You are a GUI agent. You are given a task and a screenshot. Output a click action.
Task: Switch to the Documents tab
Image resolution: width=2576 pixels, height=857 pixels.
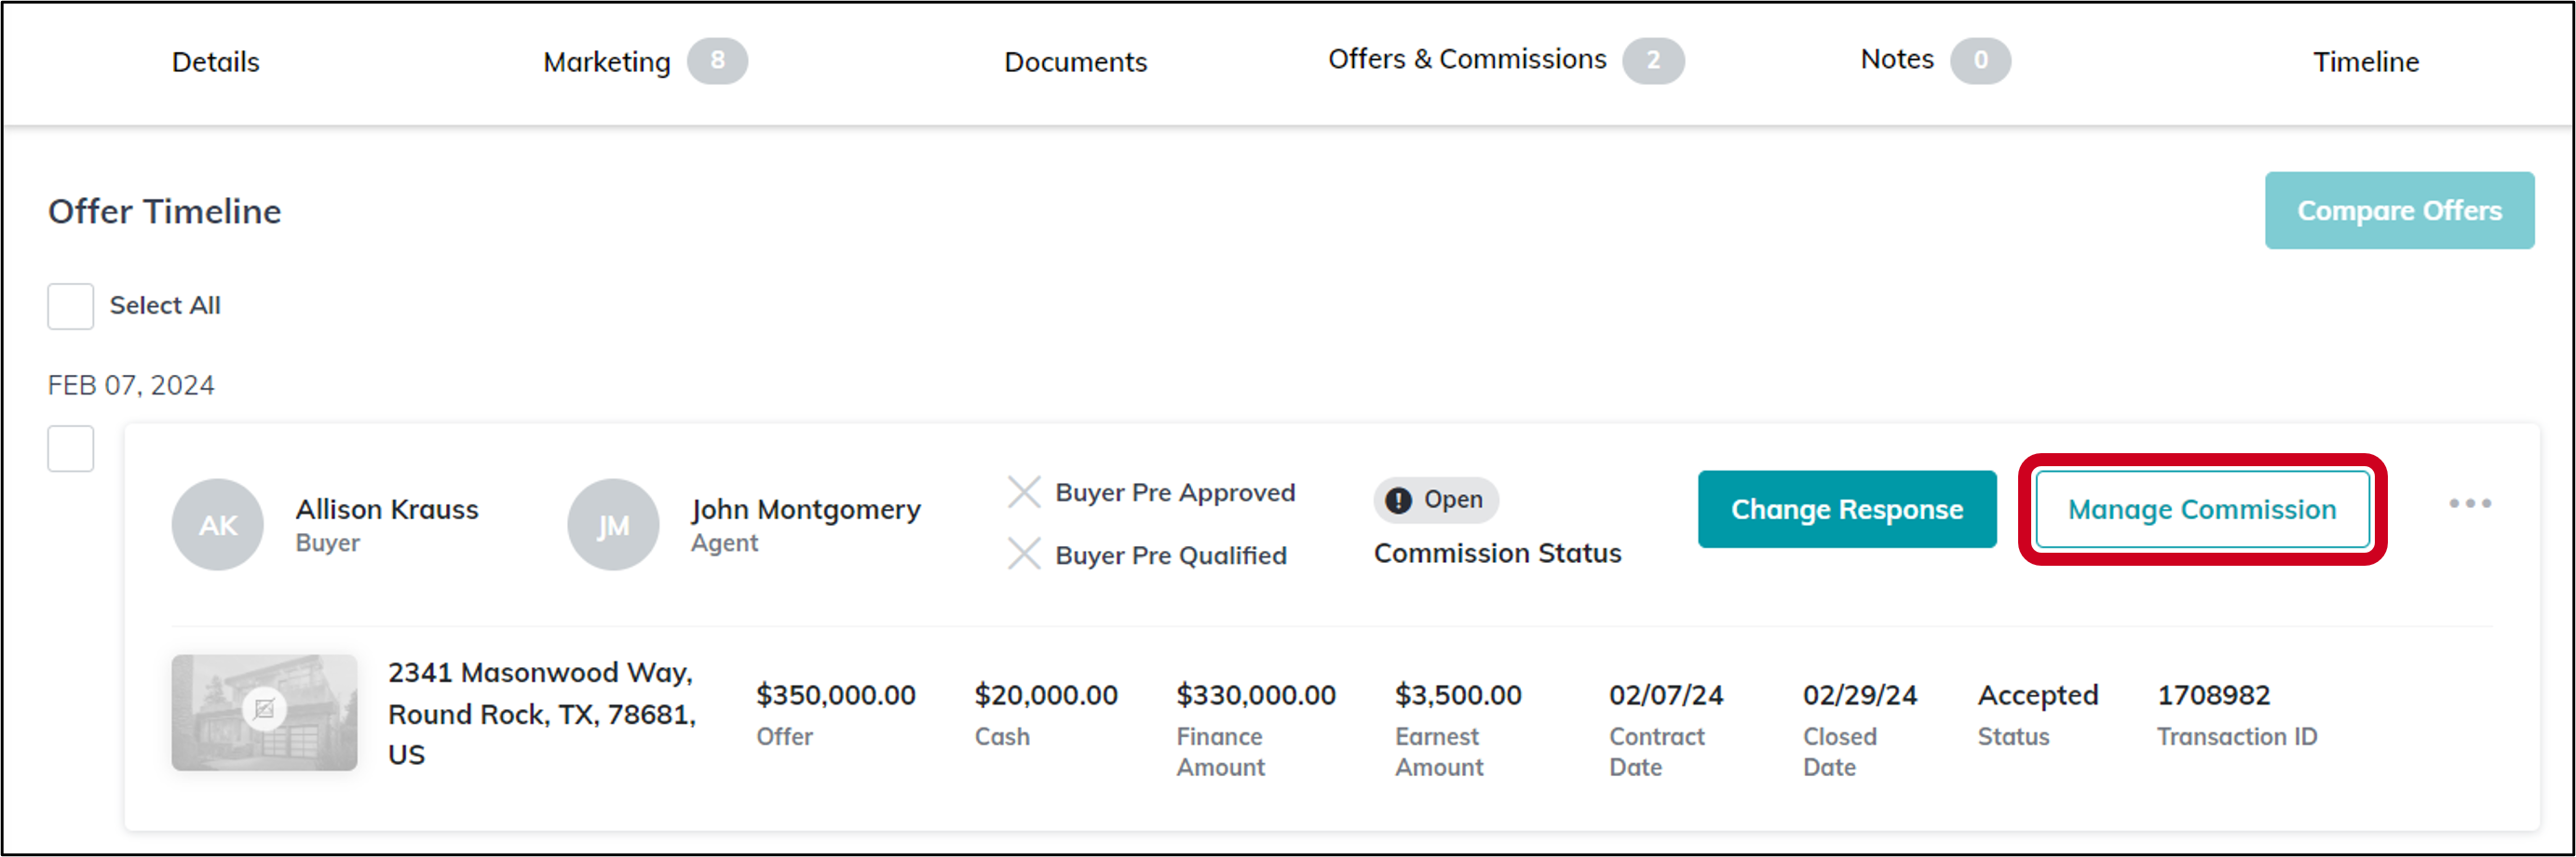pyautogui.click(x=1075, y=60)
